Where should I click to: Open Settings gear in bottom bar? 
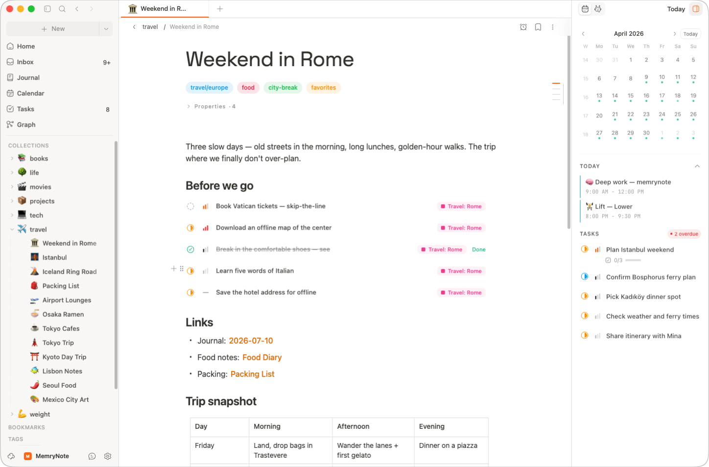click(x=108, y=456)
